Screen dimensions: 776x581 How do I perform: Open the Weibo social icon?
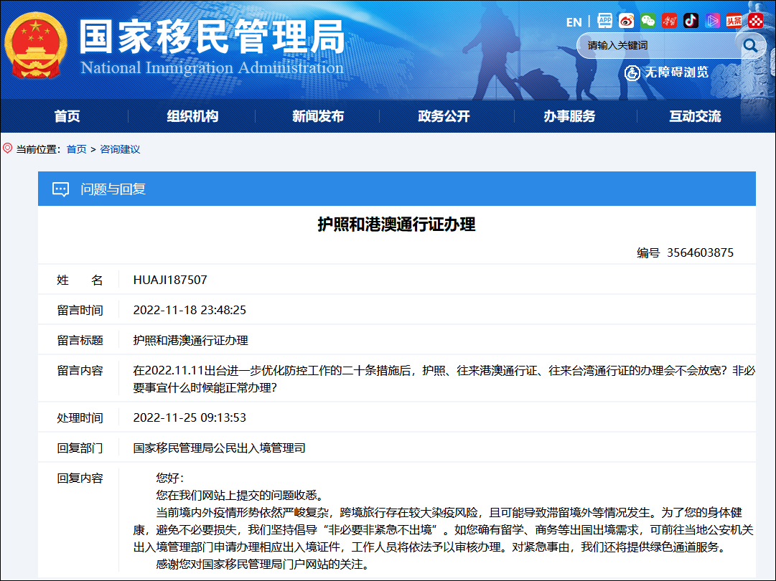(x=627, y=21)
